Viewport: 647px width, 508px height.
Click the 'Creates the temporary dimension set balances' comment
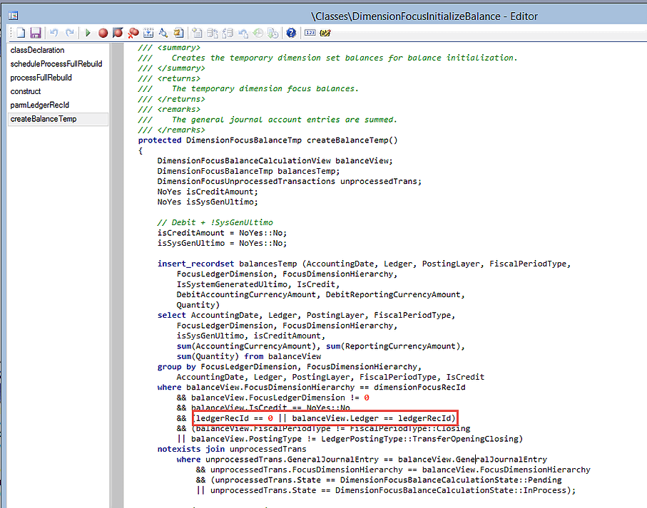[x=345, y=58]
